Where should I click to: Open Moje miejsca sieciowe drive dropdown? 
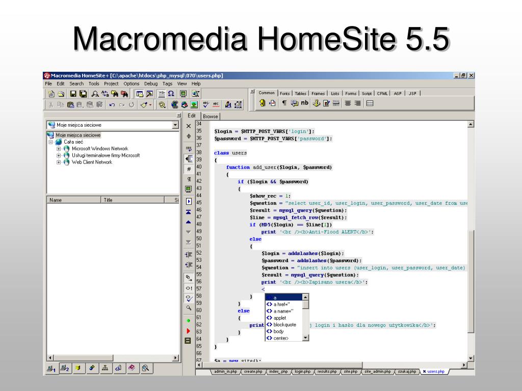point(175,125)
